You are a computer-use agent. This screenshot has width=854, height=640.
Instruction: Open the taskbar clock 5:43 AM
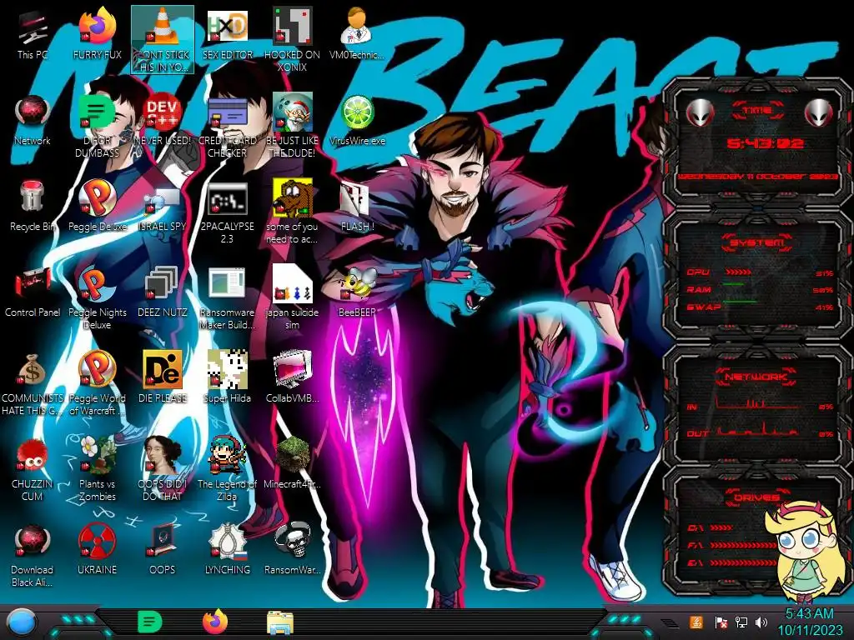[810, 622]
